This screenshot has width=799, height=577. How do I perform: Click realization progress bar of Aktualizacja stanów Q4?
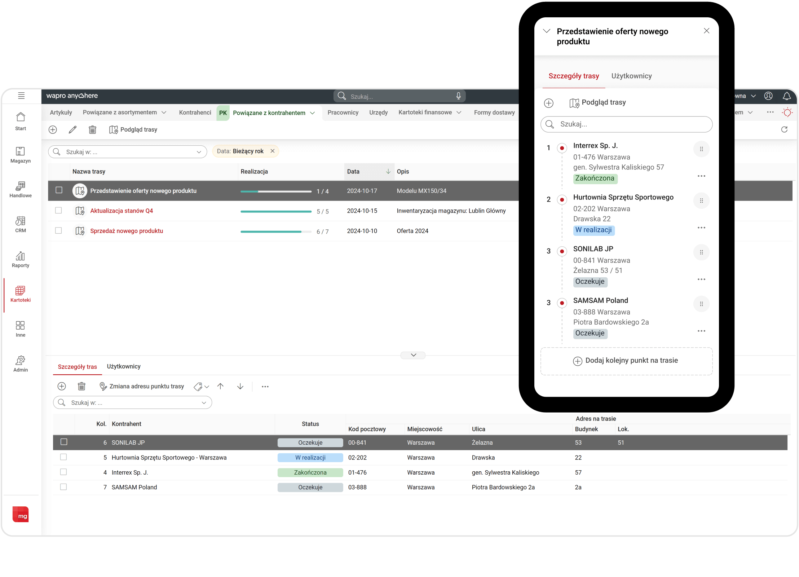(276, 211)
